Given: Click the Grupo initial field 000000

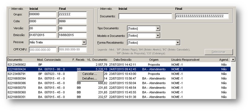Looking at the screenshot, I should tap(42, 14).
